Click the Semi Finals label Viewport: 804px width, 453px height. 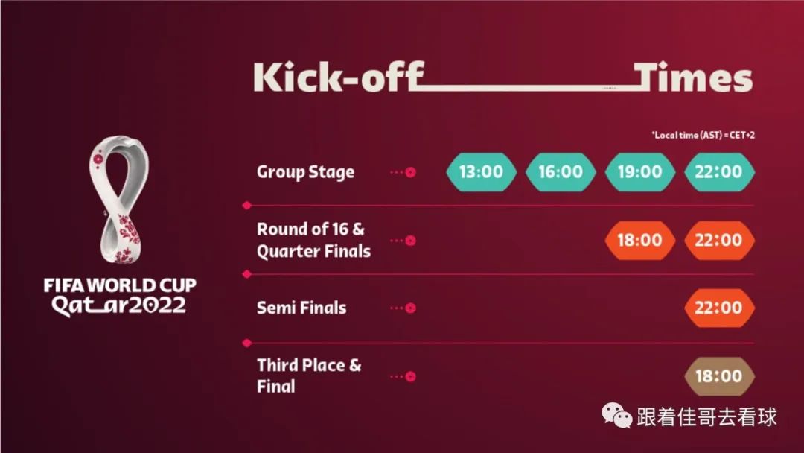pyautogui.click(x=301, y=308)
